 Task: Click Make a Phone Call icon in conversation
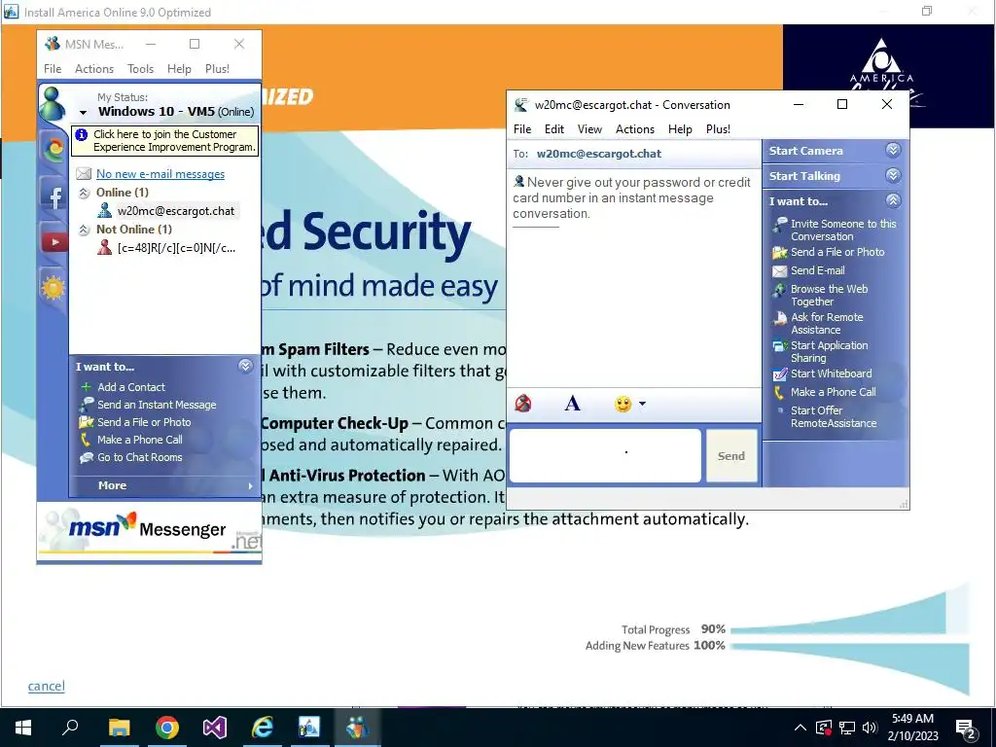click(779, 393)
